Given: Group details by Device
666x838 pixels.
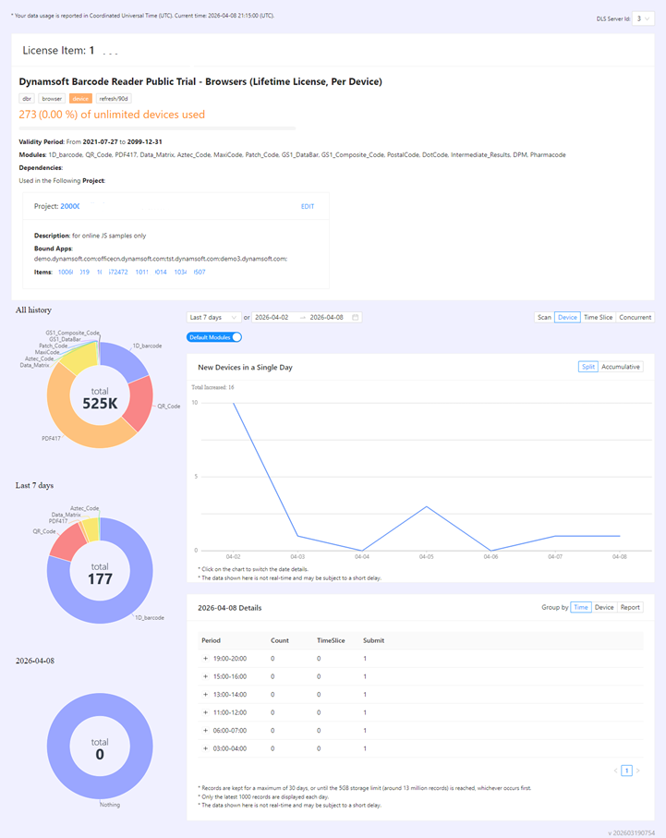Looking at the screenshot, I should [x=604, y=607].
